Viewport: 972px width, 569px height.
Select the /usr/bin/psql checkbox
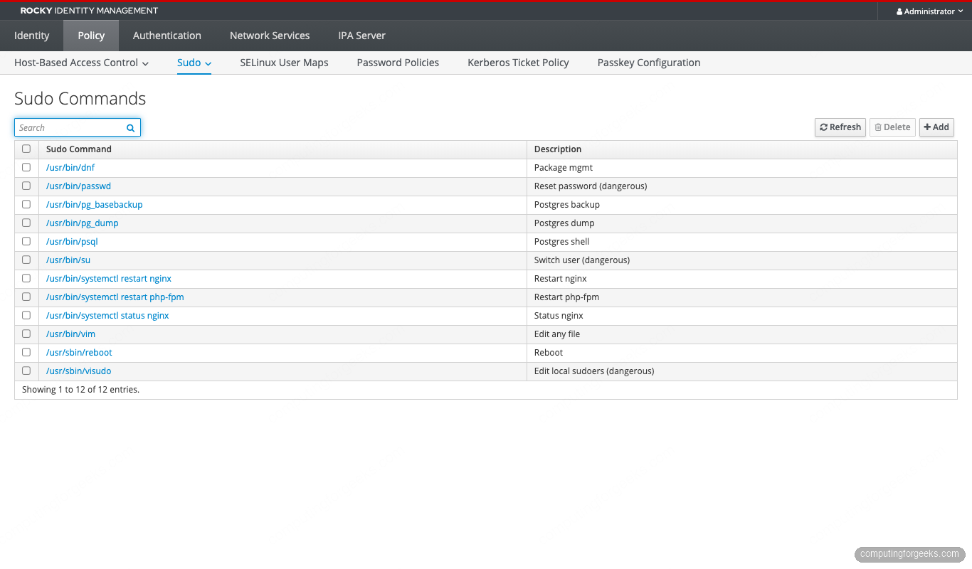pos(26,241)
